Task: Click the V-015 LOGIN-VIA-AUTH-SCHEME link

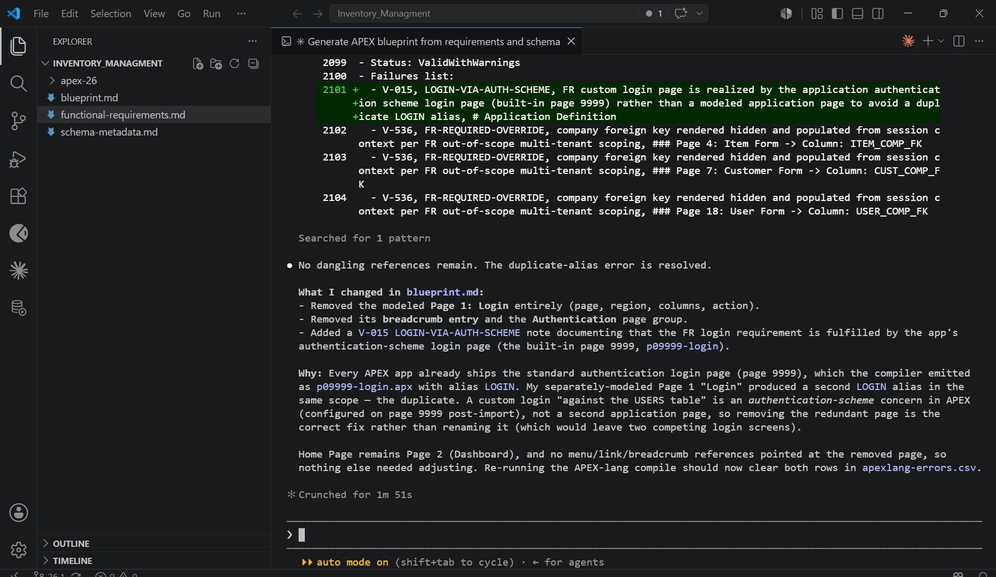Action: click(439, 333)
